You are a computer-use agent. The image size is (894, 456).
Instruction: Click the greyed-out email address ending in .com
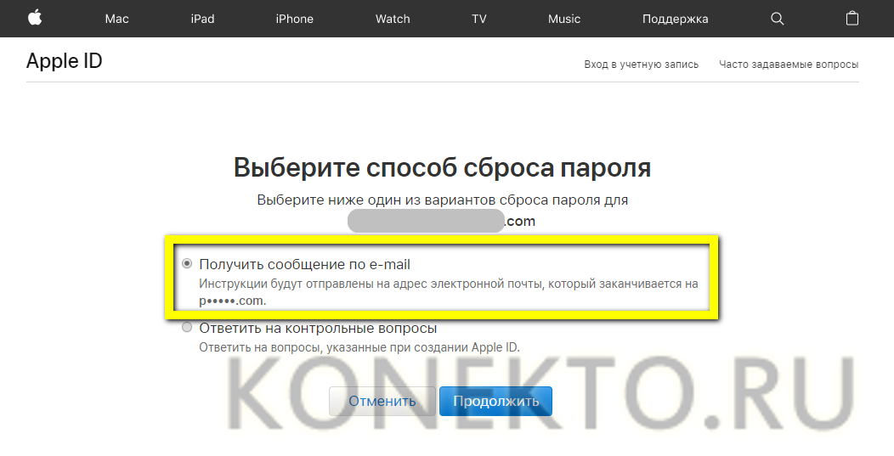[441, 221]
